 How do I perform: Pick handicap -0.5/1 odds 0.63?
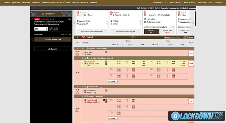tap(119, 75)
